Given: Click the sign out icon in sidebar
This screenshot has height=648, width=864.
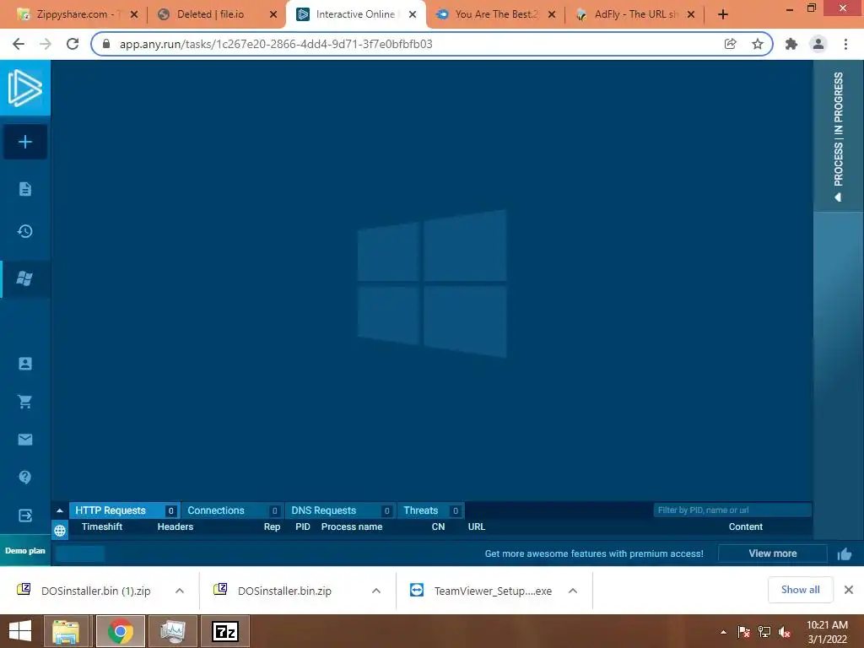Looking at the screenshot, I should (x=24, y=516).
